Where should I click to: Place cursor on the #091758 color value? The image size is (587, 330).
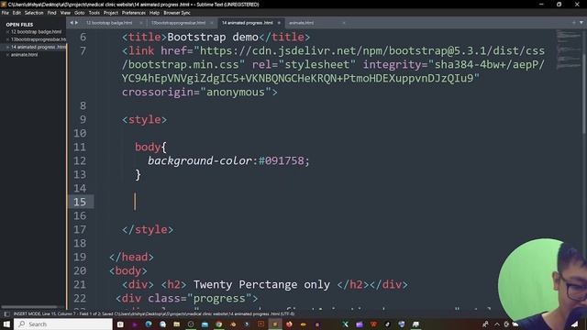pyautogui.click(x=282, y=161)
